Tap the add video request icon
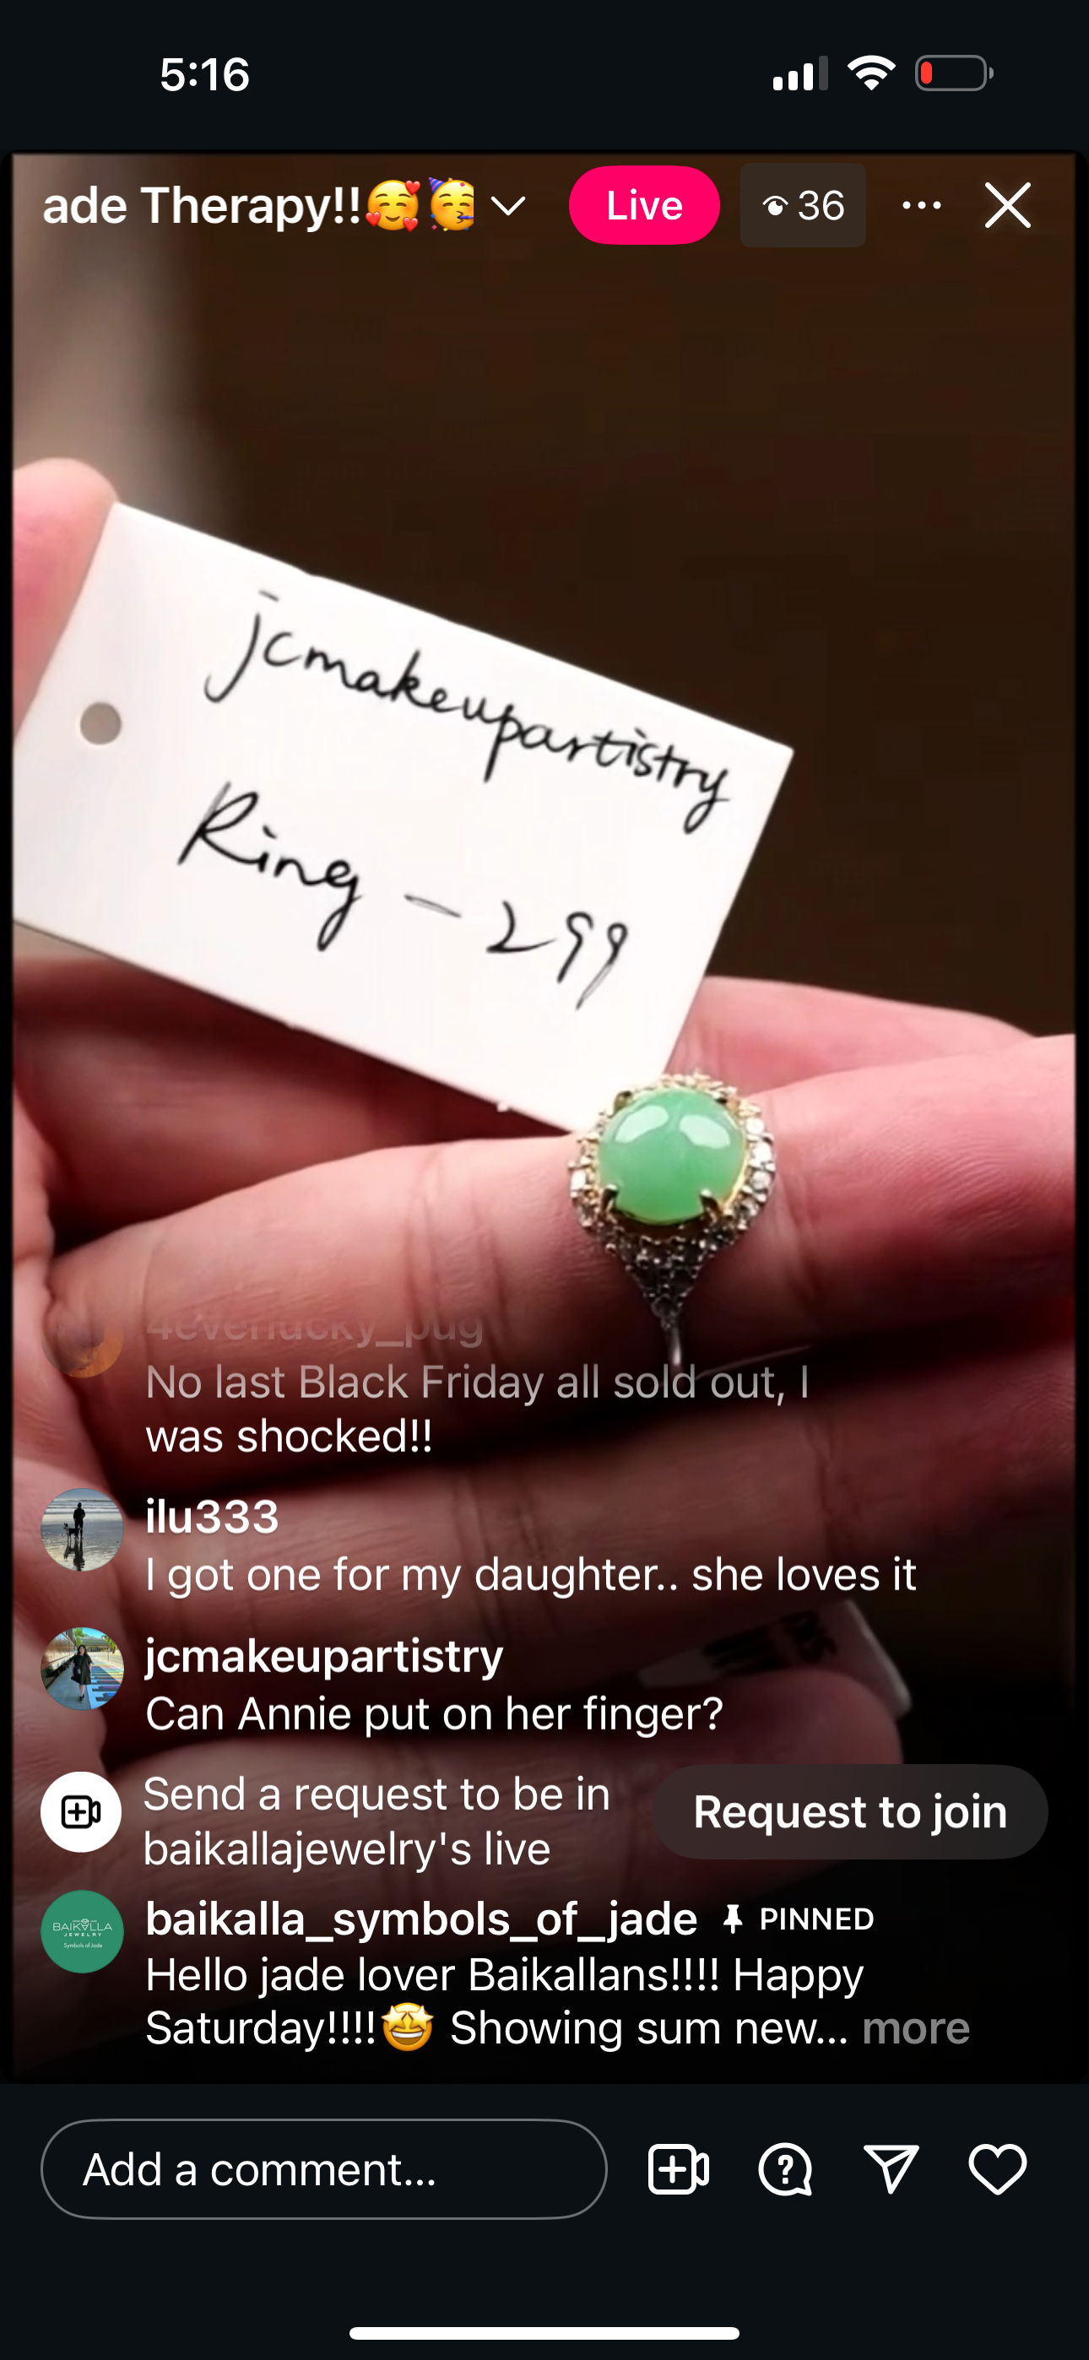1089x2360 pixels. coord(679,2168)
